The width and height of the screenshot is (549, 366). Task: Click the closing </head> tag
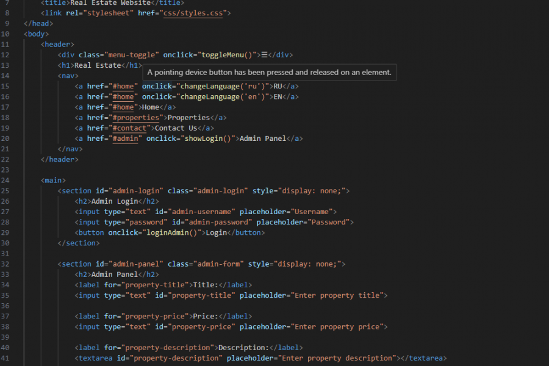(38, 23)
